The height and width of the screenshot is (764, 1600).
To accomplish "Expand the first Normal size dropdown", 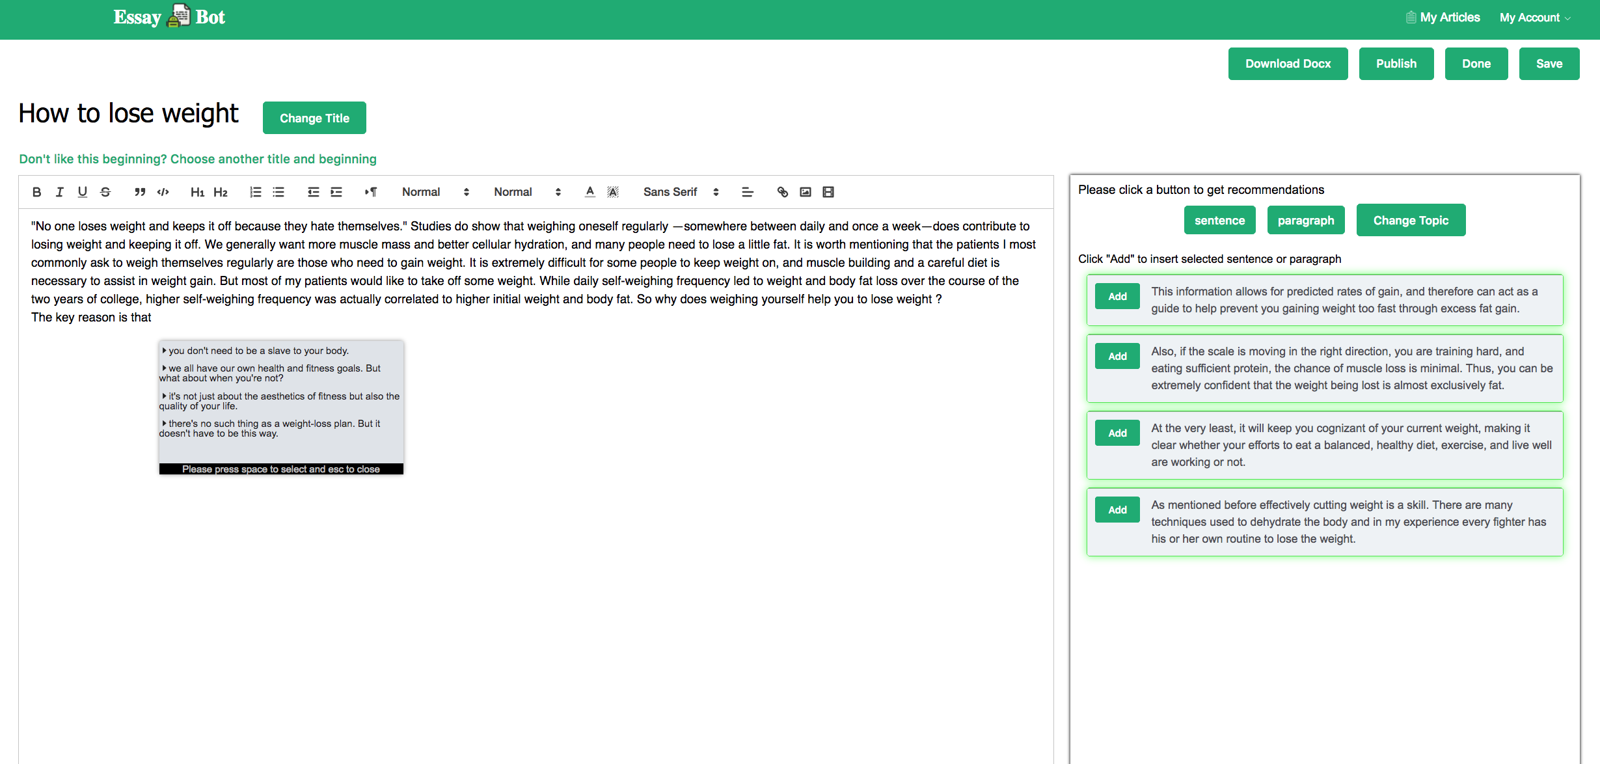I will 435,192.
